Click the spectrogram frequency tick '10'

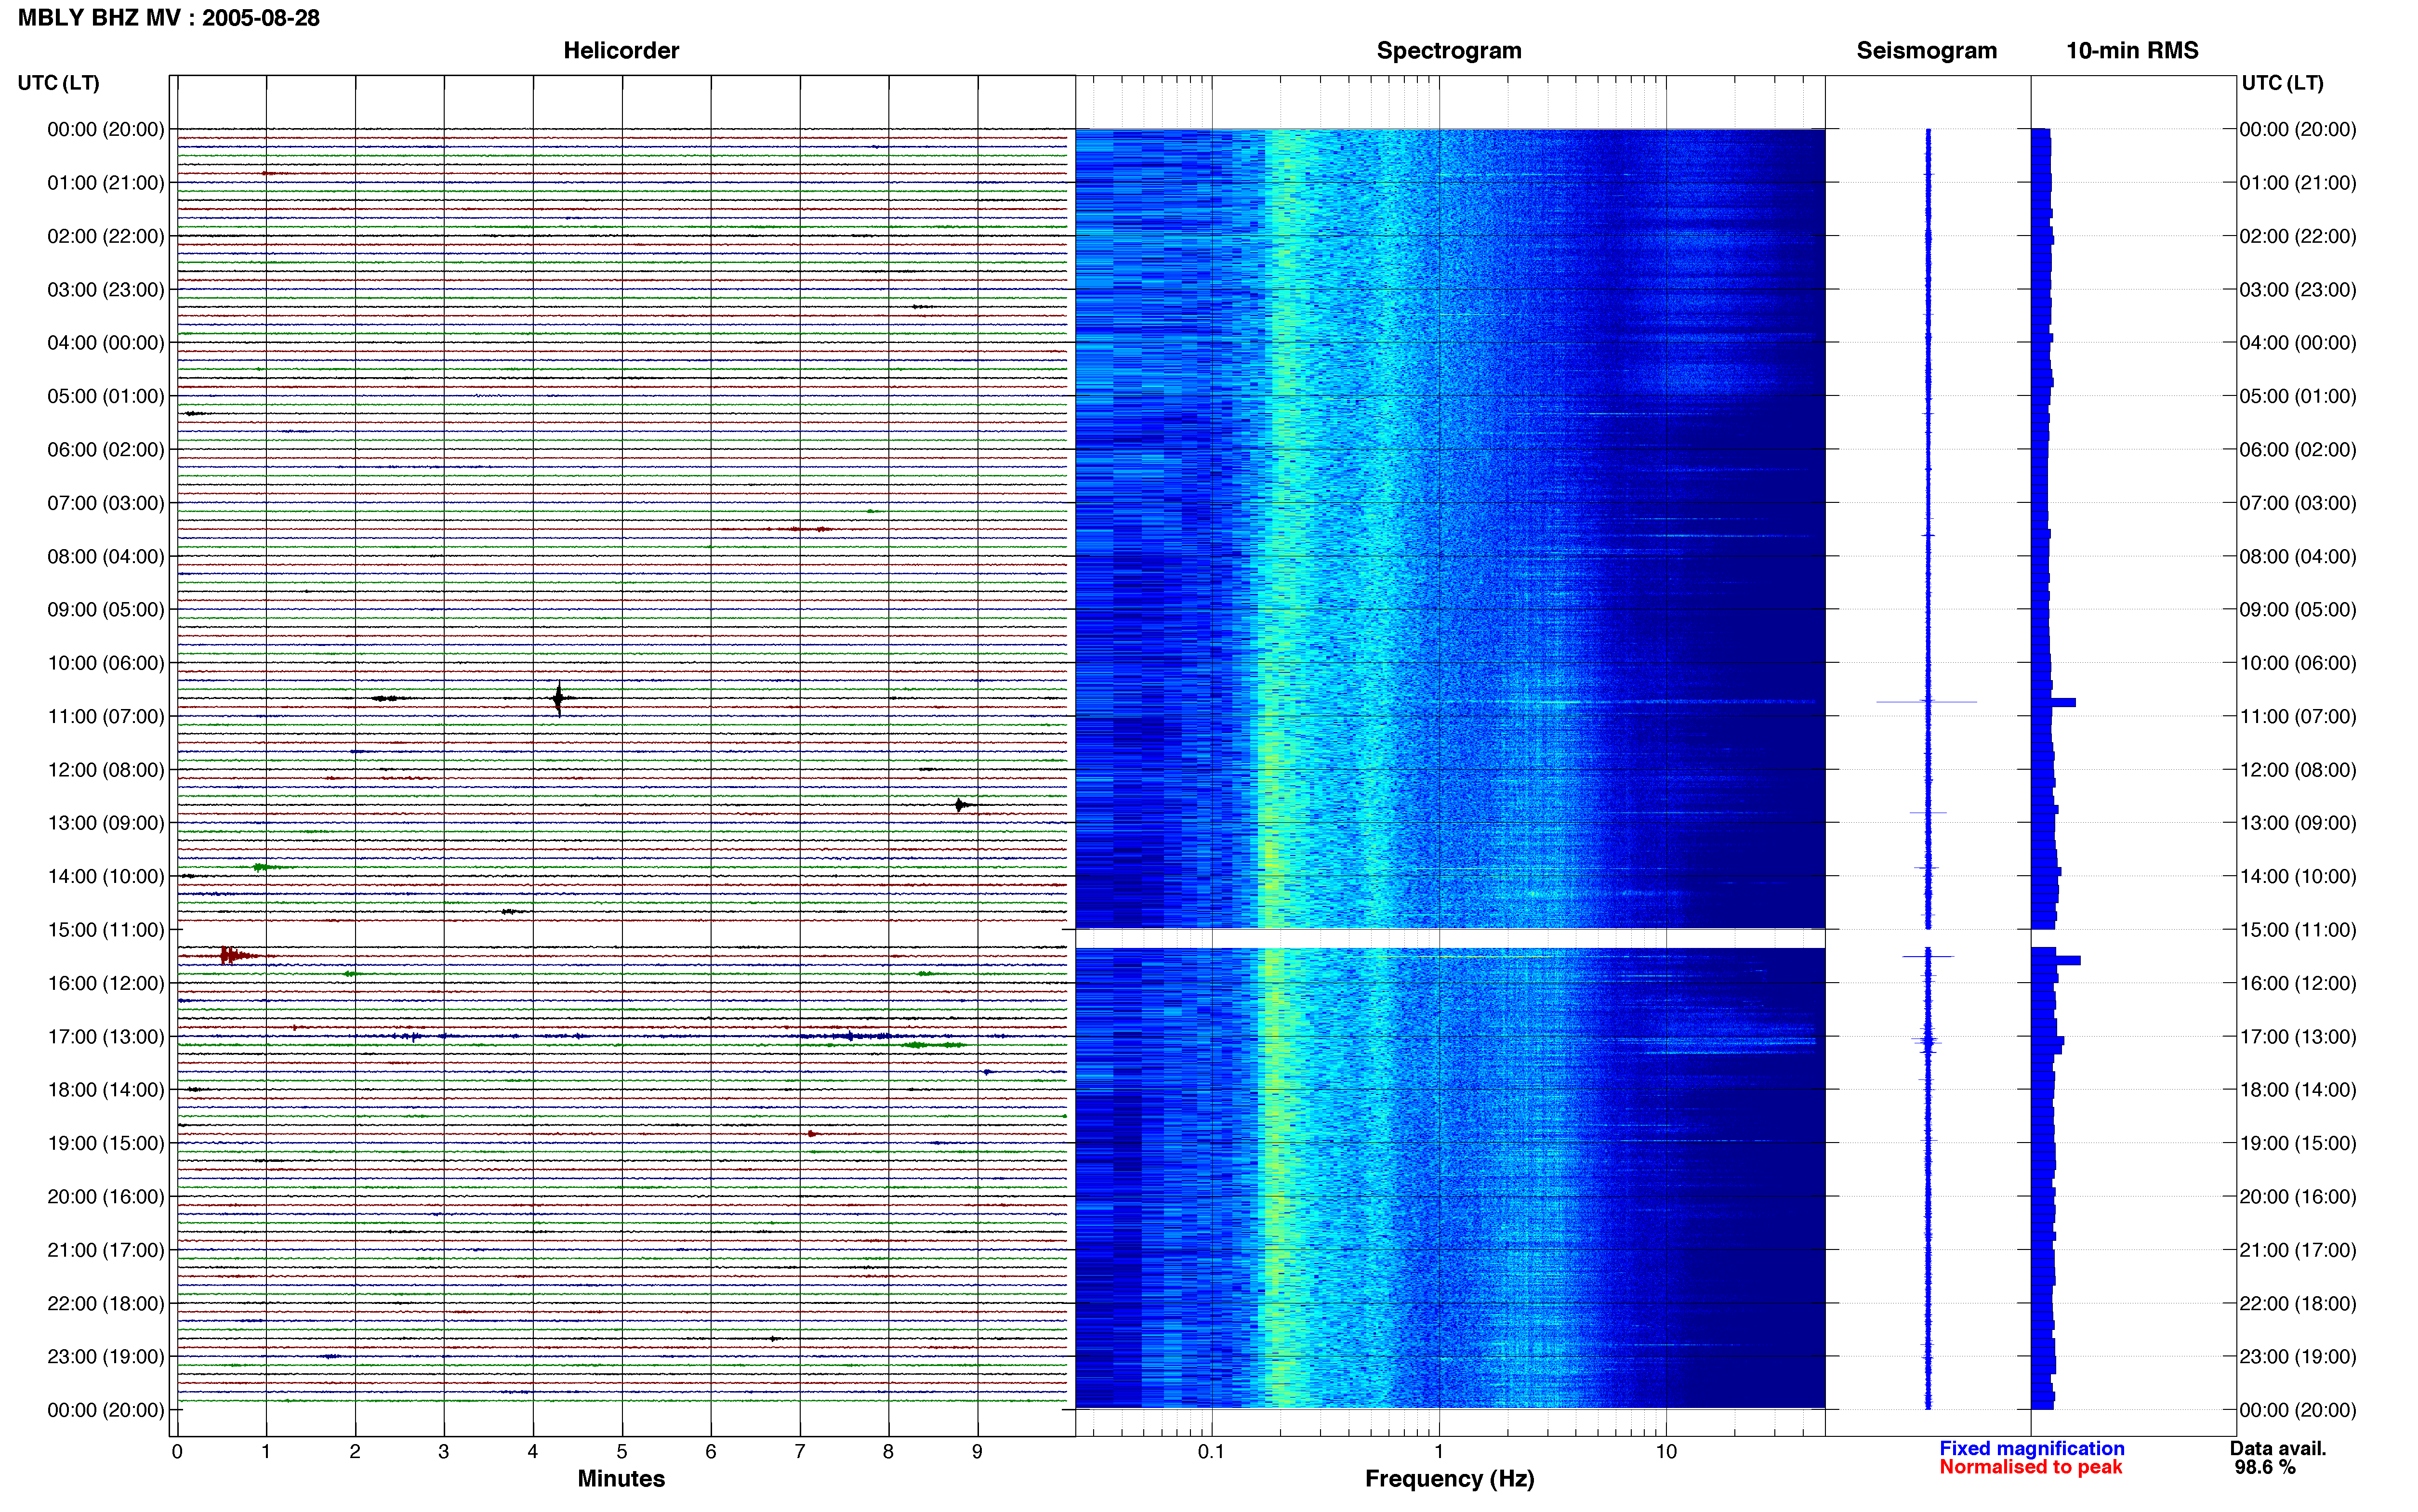click(x=1666, y=1452)
